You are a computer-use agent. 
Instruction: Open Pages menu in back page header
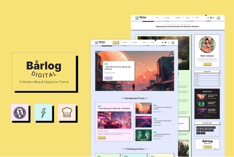coord(188,18)
